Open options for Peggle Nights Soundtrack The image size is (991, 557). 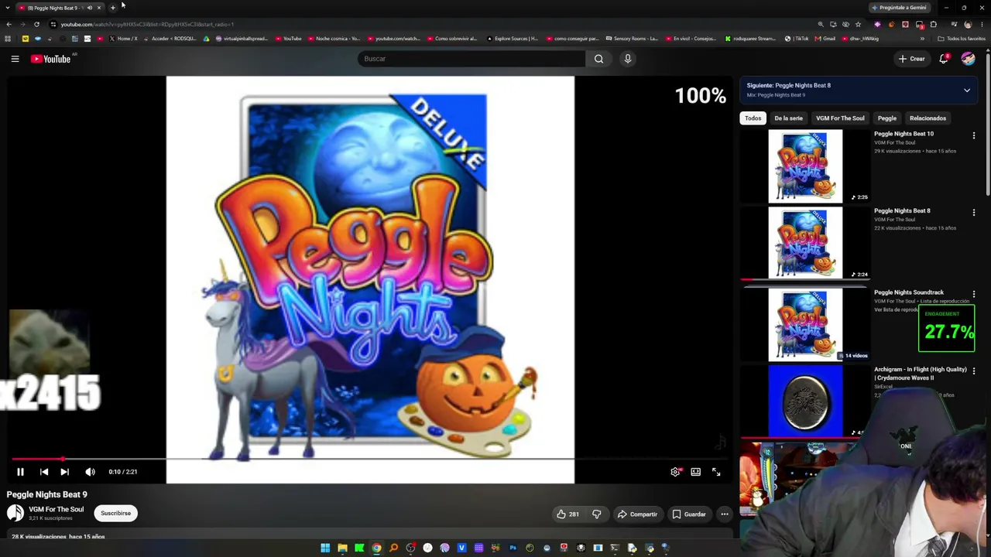[x=974, y=294]
